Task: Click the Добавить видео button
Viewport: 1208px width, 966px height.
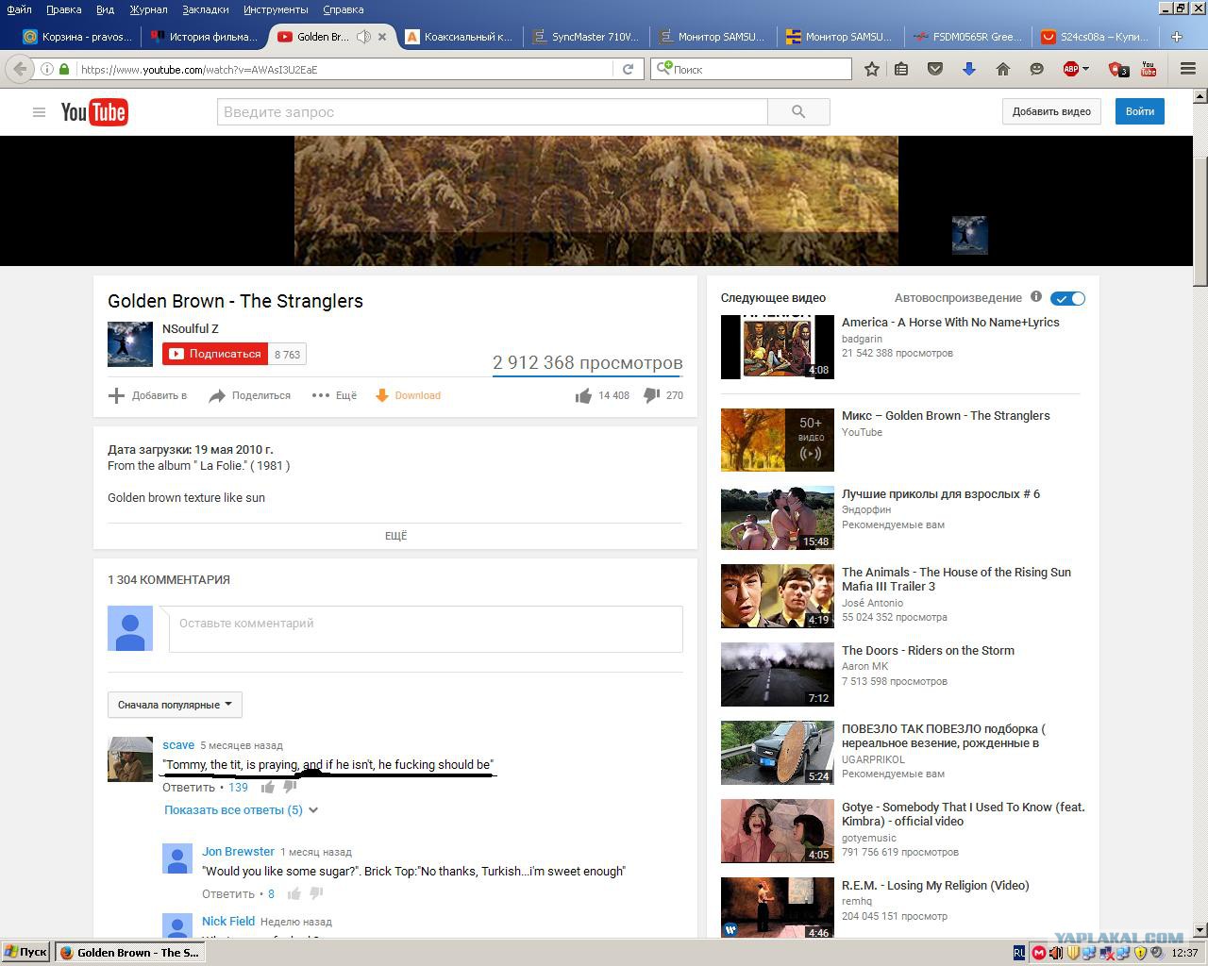Action: point(1051,111)
